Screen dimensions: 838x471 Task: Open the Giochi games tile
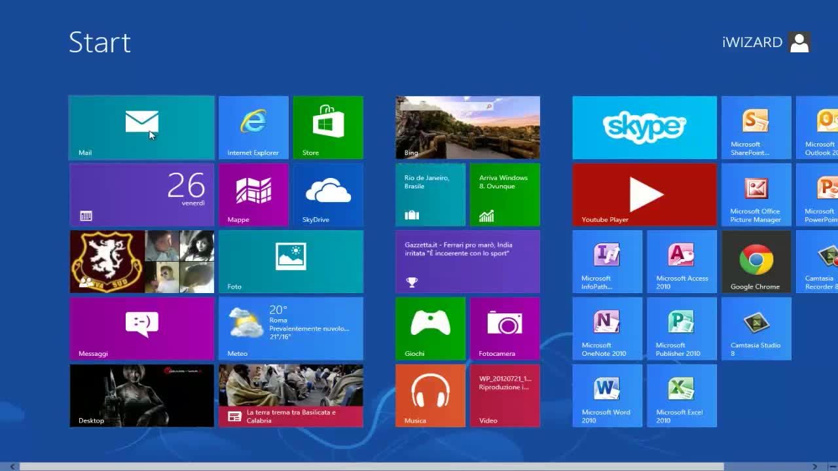click(430, 328)
